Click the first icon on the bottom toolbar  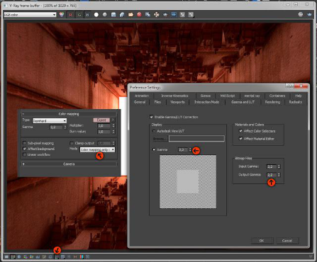pyautogui.click(x=7, y=256)
